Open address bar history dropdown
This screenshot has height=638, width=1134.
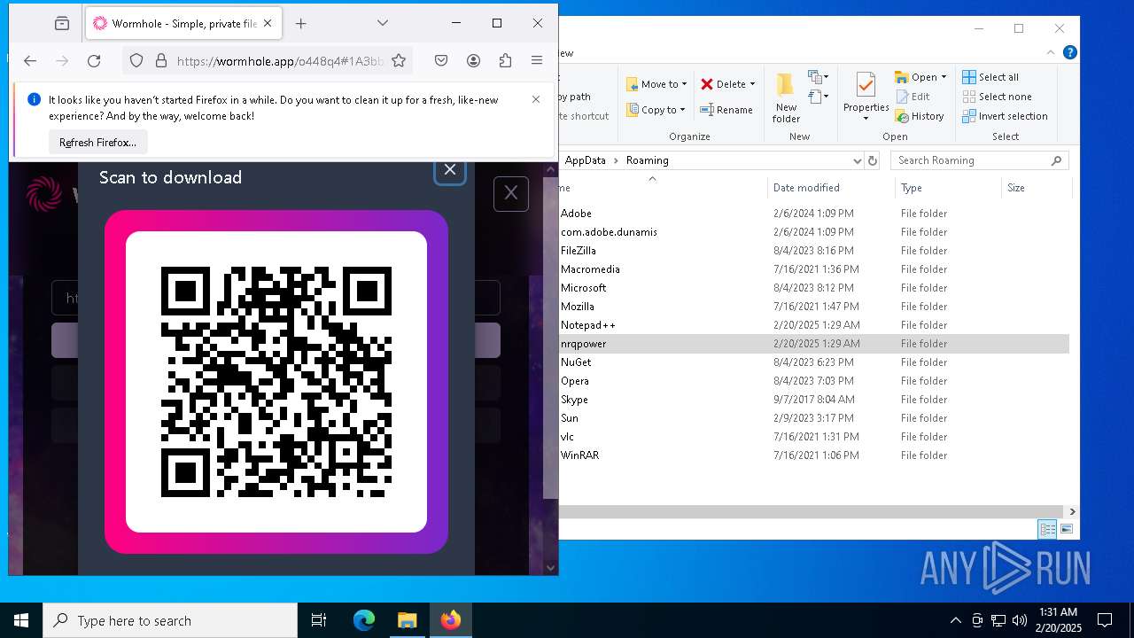pos(857,160)
